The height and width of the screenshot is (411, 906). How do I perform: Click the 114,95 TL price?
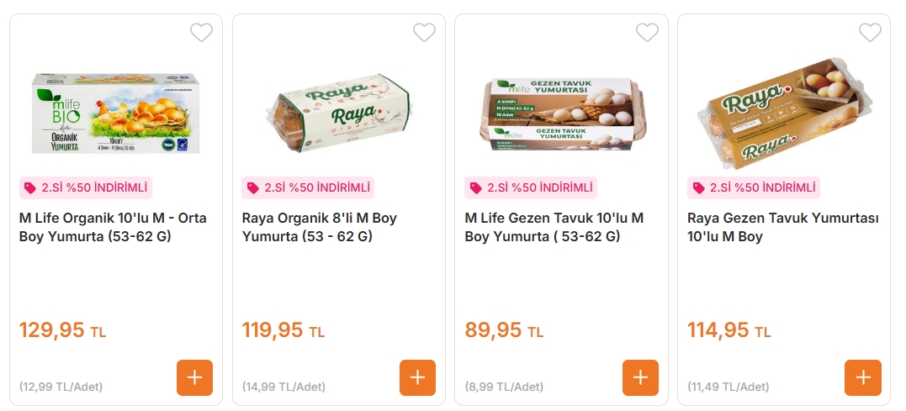click(729, 330)
